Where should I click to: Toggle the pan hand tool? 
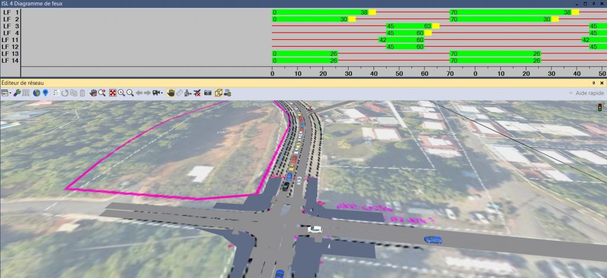click(171, 93)
